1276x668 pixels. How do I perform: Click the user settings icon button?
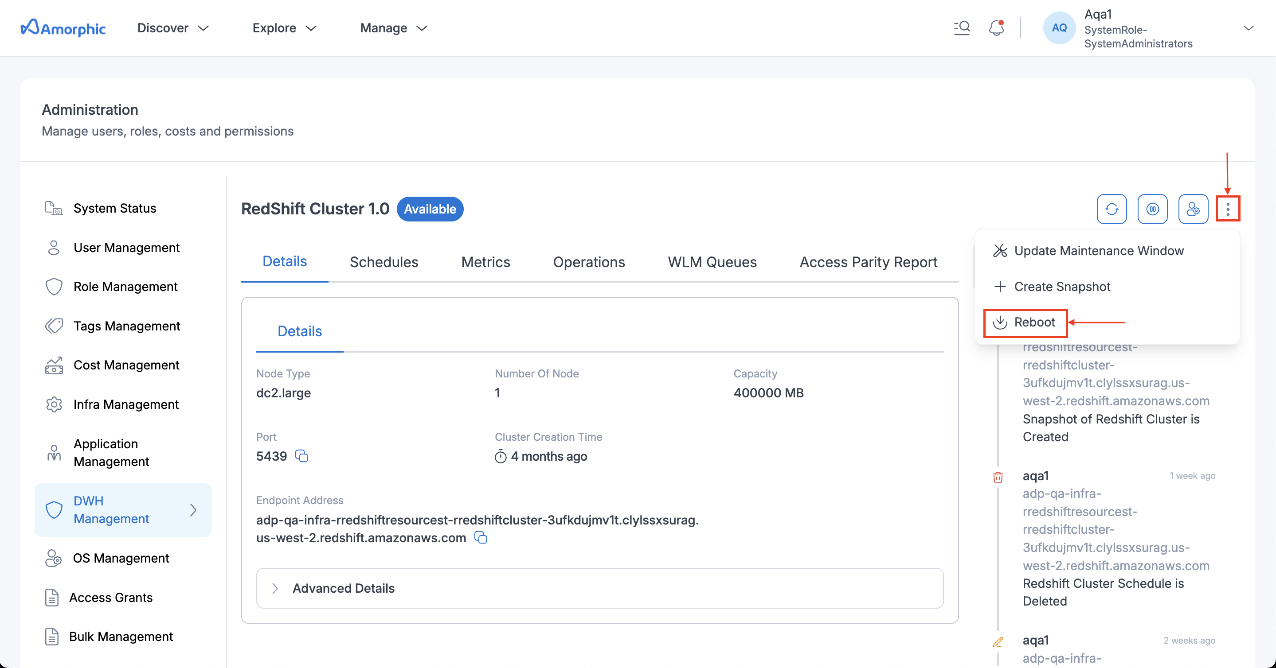point(1193,210)
